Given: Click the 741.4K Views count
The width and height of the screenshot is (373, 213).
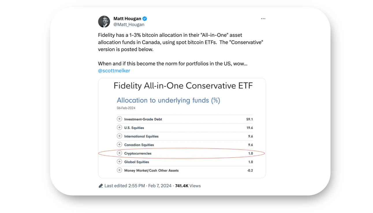Looking at the screenshot, I should (x=188, y=186).
